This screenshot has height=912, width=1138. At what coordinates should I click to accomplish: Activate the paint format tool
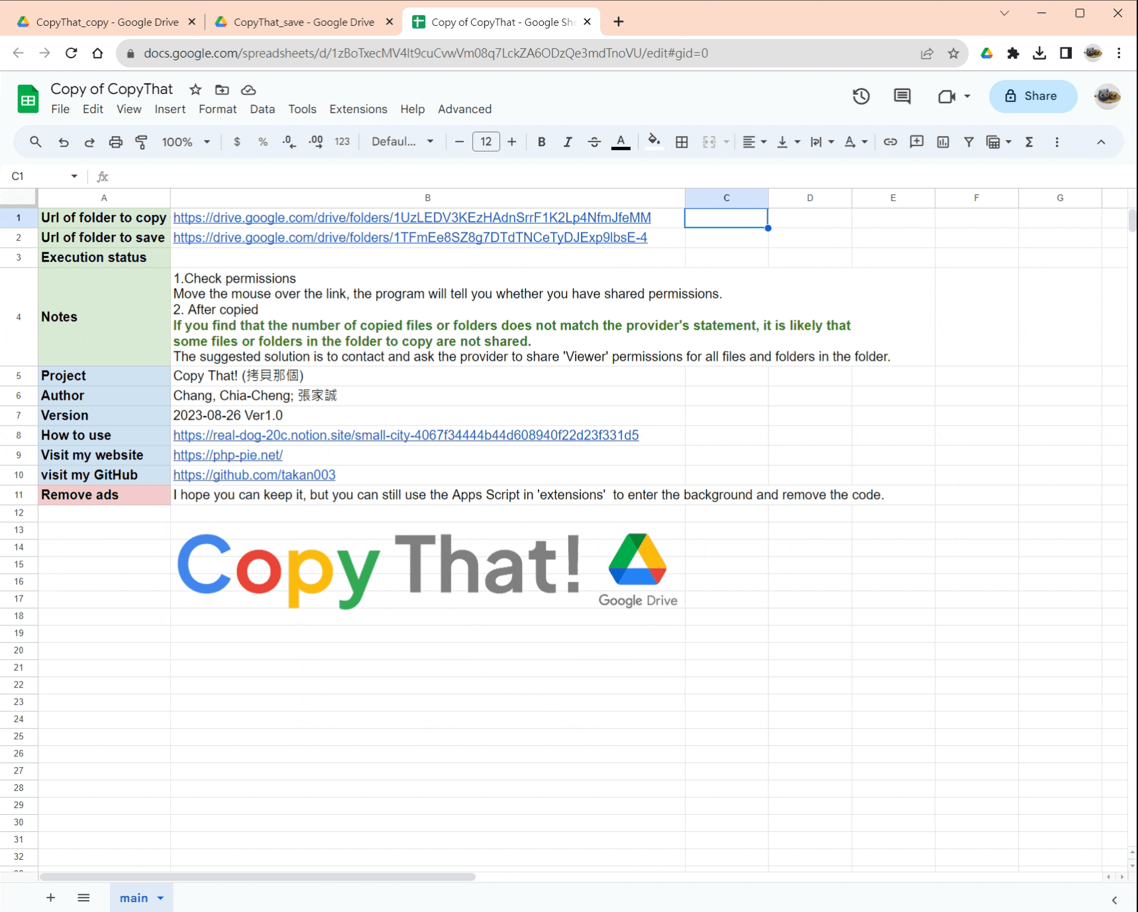[x=141, y=142]
